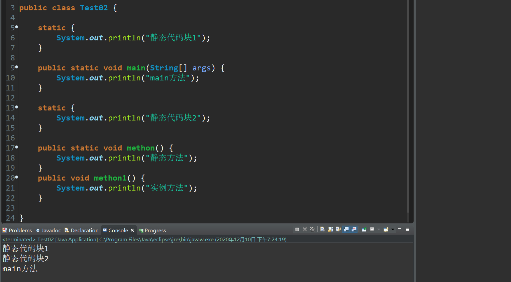Collapse the main method at line 9

click(16, 67)
